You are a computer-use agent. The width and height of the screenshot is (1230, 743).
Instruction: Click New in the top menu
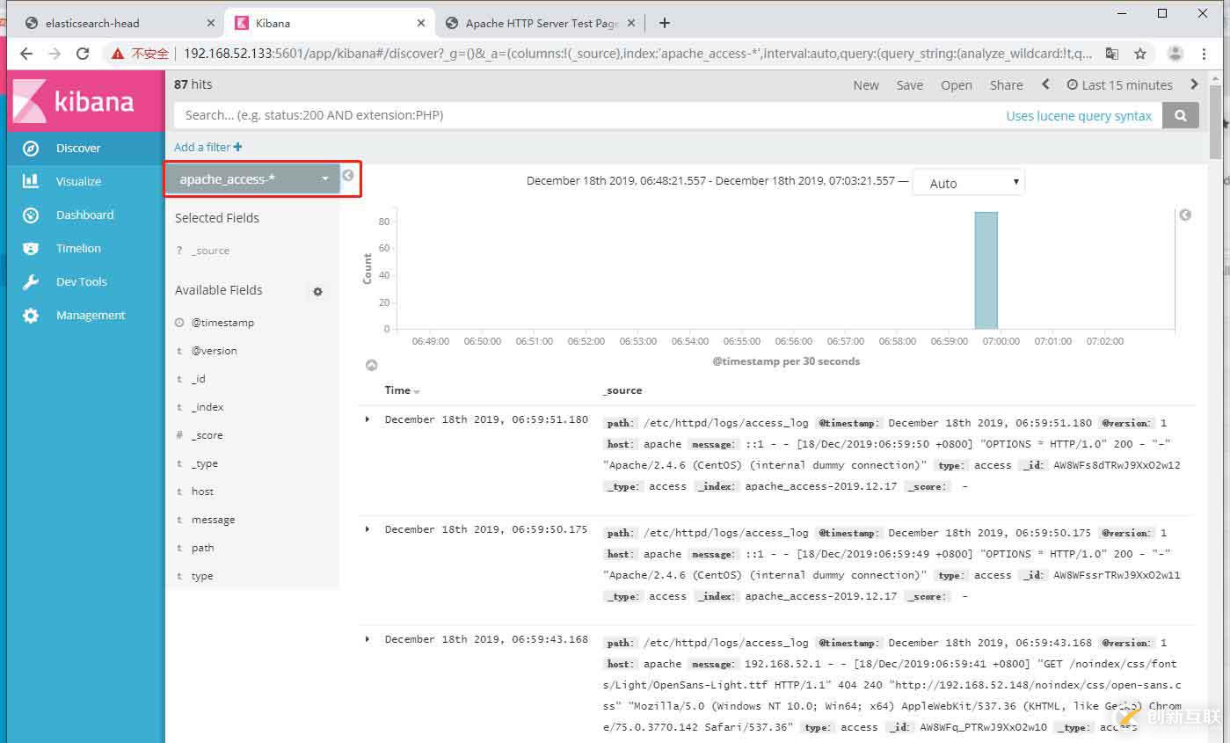pos(866,84)
